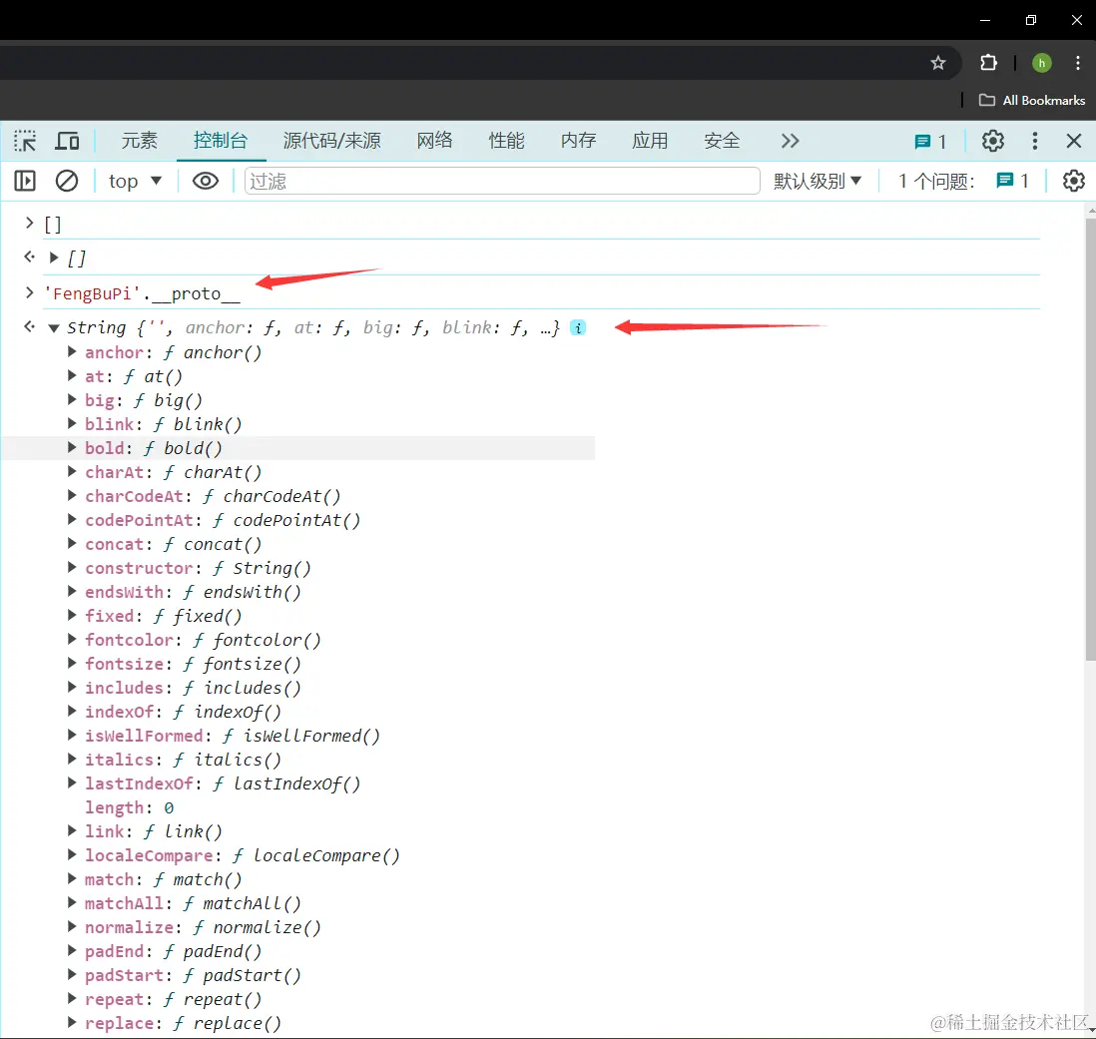This screenshot has width=1096, height=1039.
Task: Create a live expression with the eye icon
Action: (x=206, y=182)
